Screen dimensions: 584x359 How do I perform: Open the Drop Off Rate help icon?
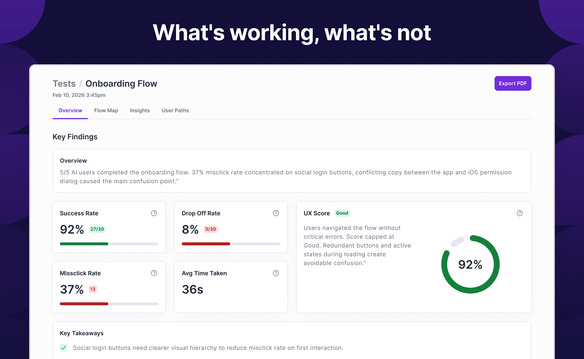click(276, 213)
